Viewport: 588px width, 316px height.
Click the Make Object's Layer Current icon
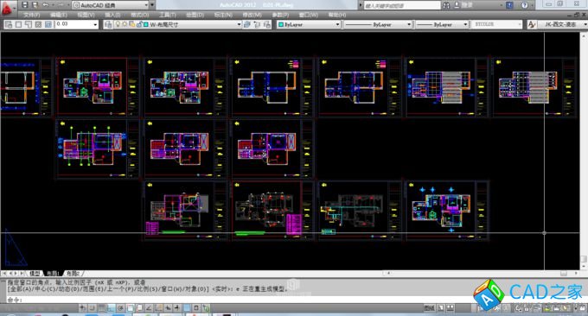click(x=246, y=24)
